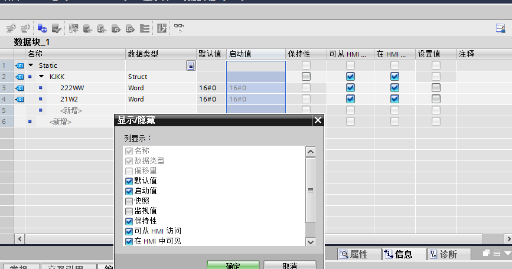Image resolution: width=512 pixels, height=269 pixels.
Task: Close the 显示/隐藏 dialog with X
Action: tap(318, 120)
